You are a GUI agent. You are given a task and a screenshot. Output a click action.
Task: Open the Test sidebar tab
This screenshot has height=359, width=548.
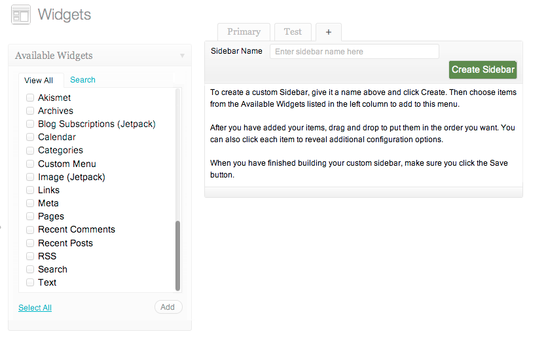pos(293,32)
